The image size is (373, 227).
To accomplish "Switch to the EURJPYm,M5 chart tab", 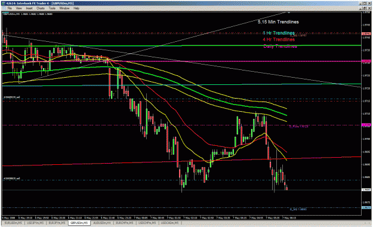I will point(57,223).
